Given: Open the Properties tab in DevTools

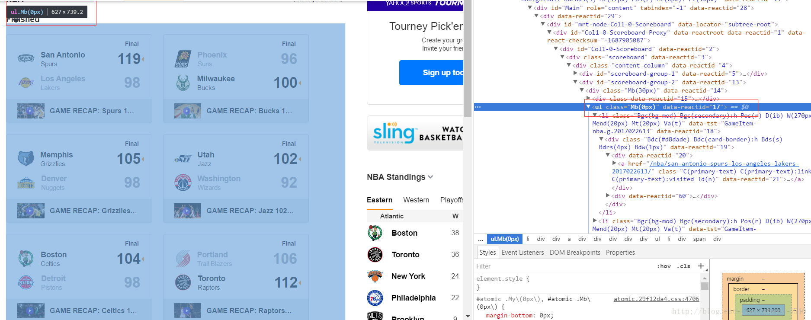Looking at the screenshot, I should click(620, 253).
